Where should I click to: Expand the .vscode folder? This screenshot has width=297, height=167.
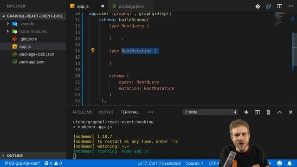33,24
